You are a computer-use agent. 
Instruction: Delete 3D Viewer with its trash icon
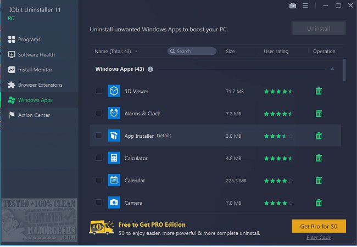pos(319,91)
